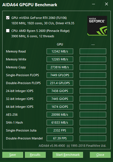Uncheck the nVIDIA GeForce RTX 2060 GPU checkbox
This screenshot has width=113, height=162.
tap(8, 18)
